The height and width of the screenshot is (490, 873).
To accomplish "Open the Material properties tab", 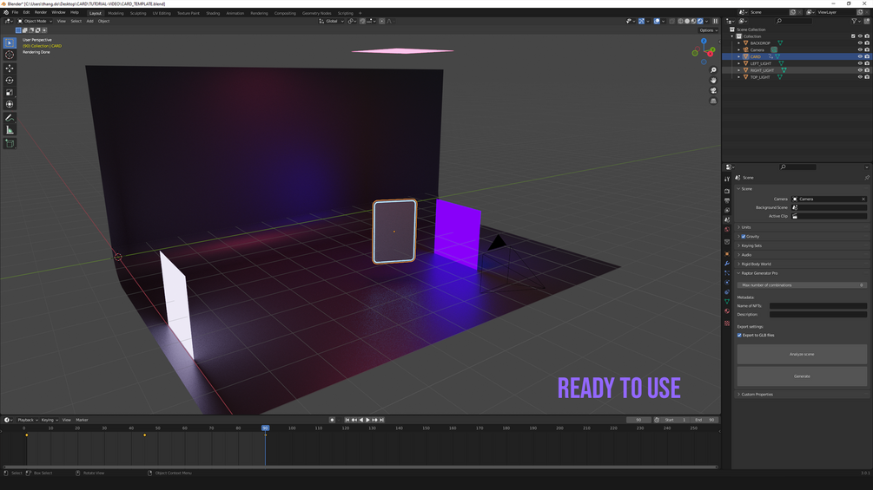I will pos(727,311).
